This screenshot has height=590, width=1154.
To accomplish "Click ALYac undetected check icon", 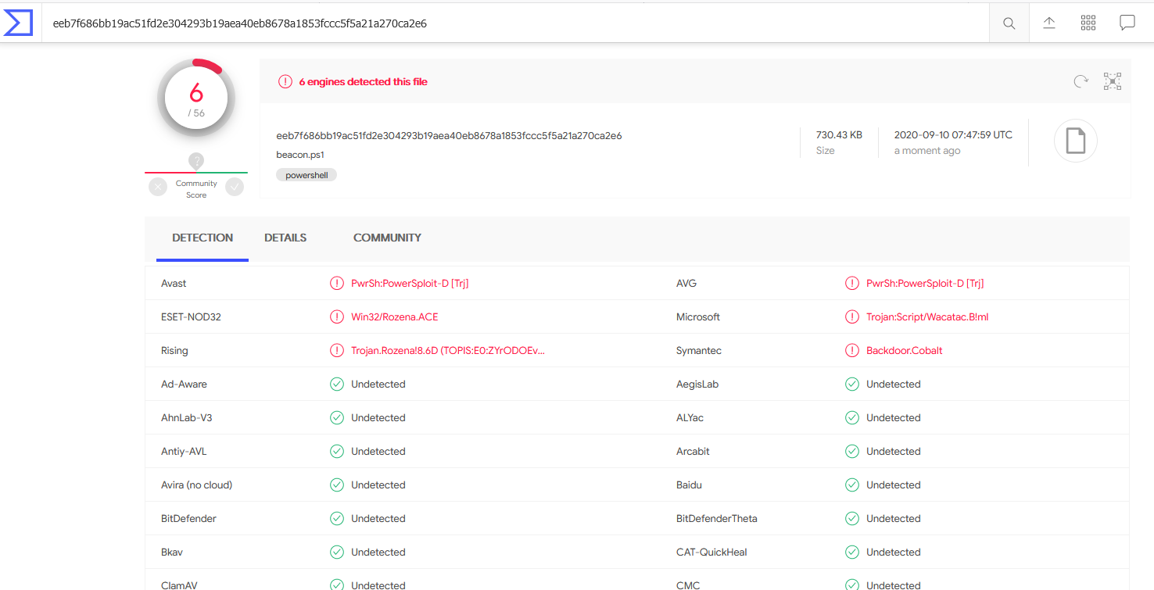I will (852, 418).
